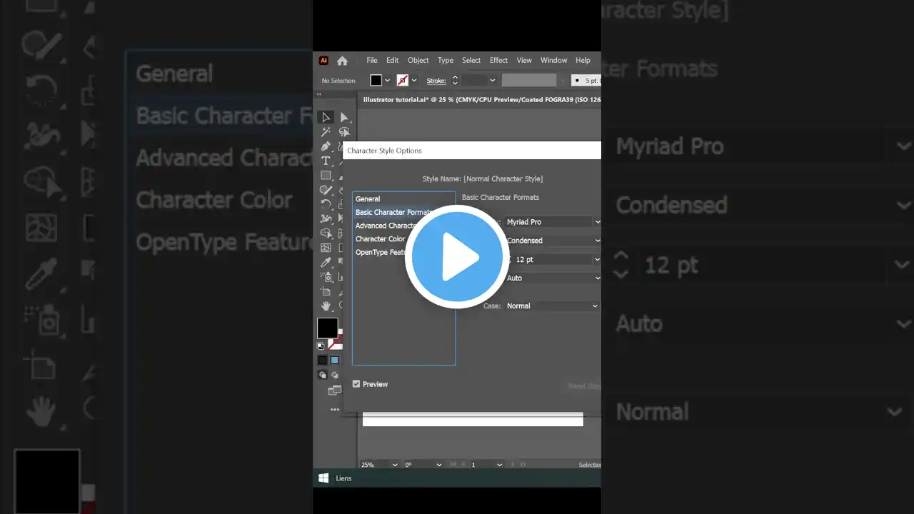This screenshot has height=514, width=914.
Task: Select Character Color category
Action: 403,239
